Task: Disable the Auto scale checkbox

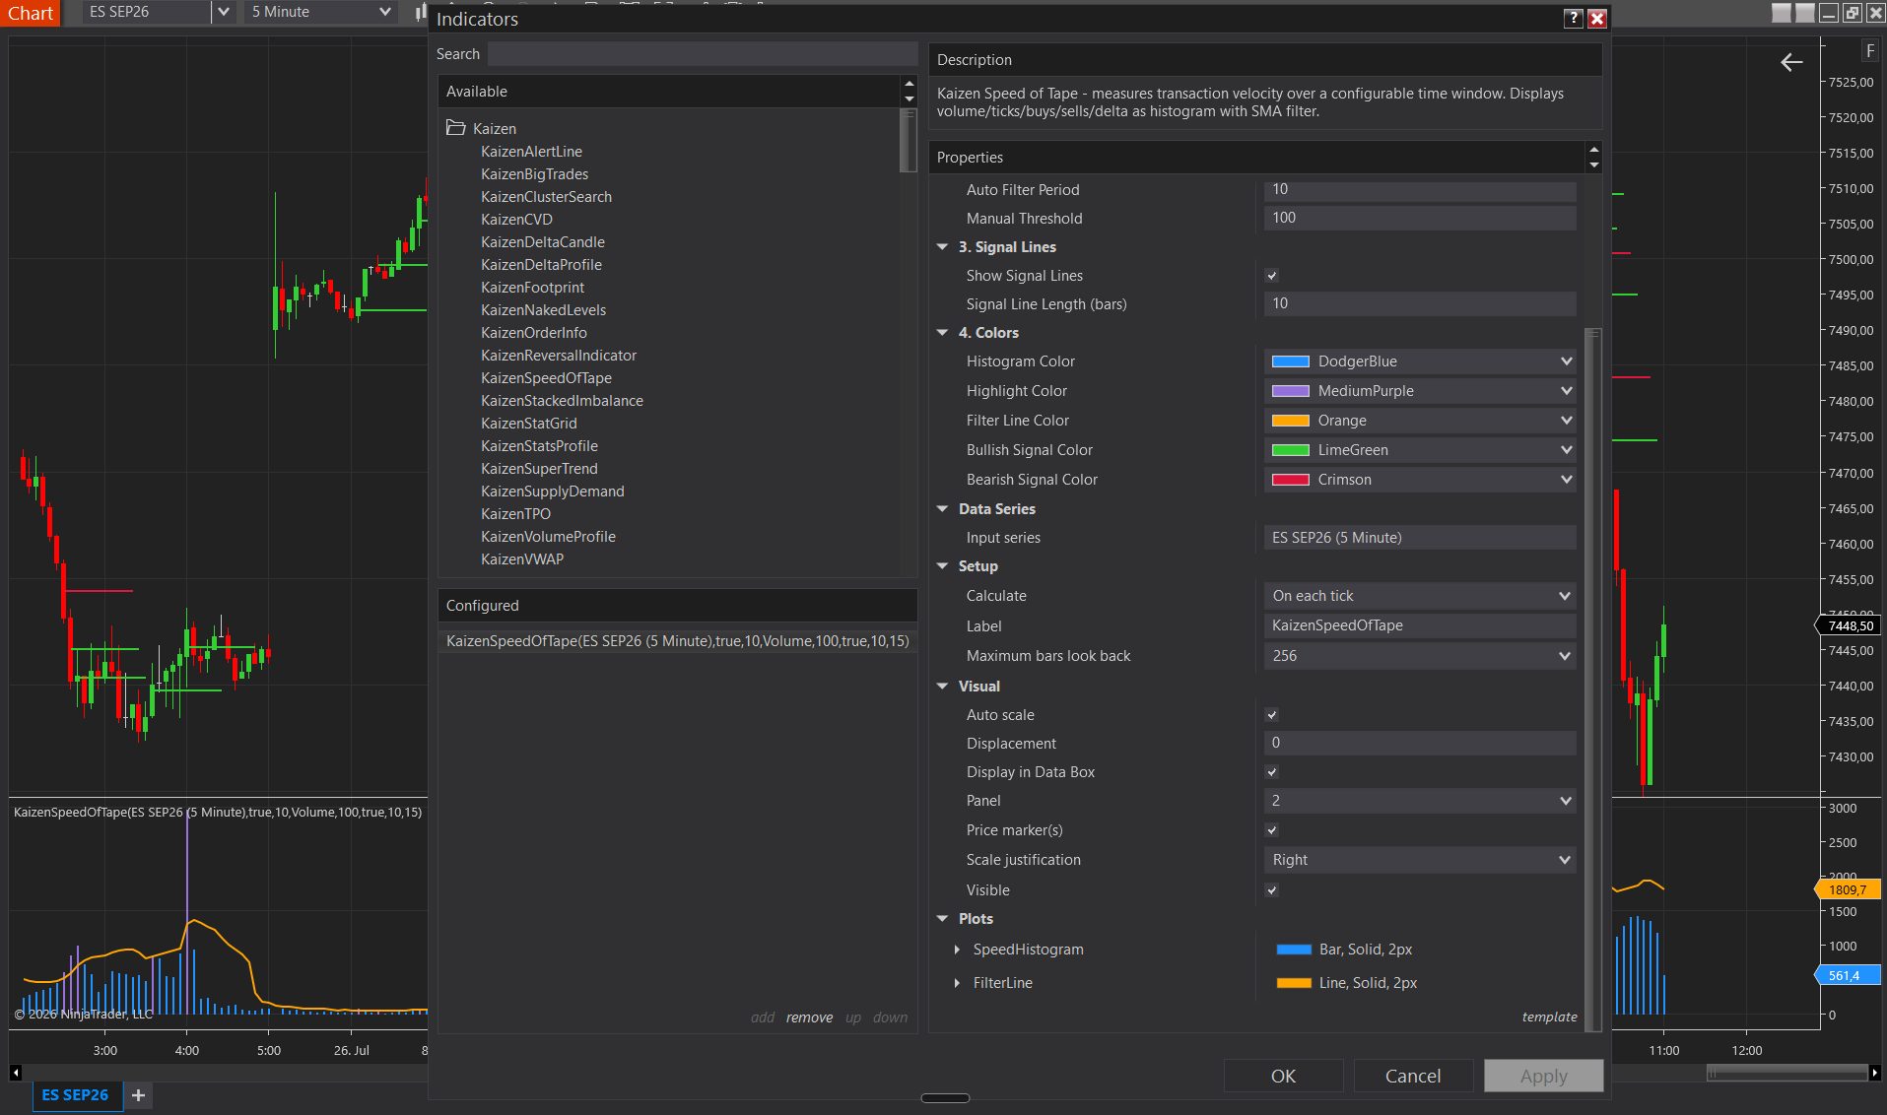Action: pos(1271,715)
